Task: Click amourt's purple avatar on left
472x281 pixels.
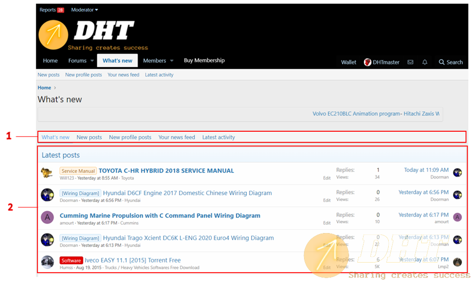Action: pos(47,217)
